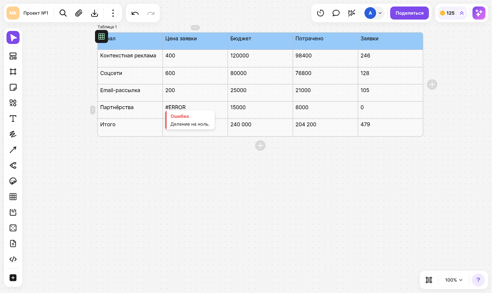492x293 pixels.
Task: Select the Контекстная реклама cell
Action: pos(130,58)
